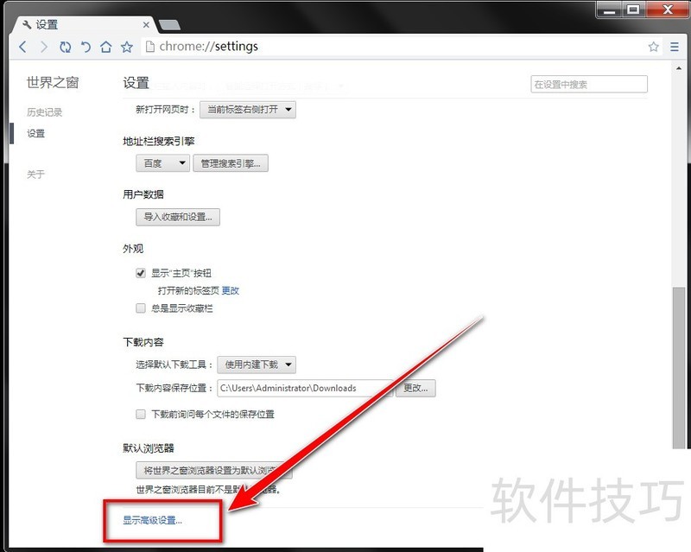Click the 管理搜索引擎... button

point(230,163)
